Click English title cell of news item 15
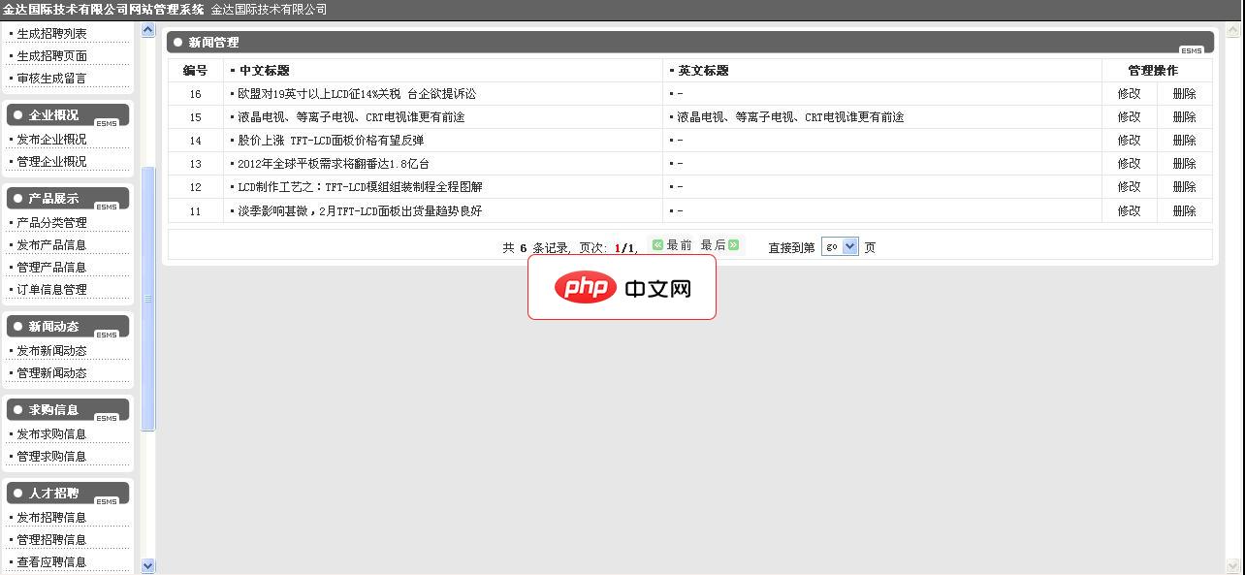 (x=882, y=117)
